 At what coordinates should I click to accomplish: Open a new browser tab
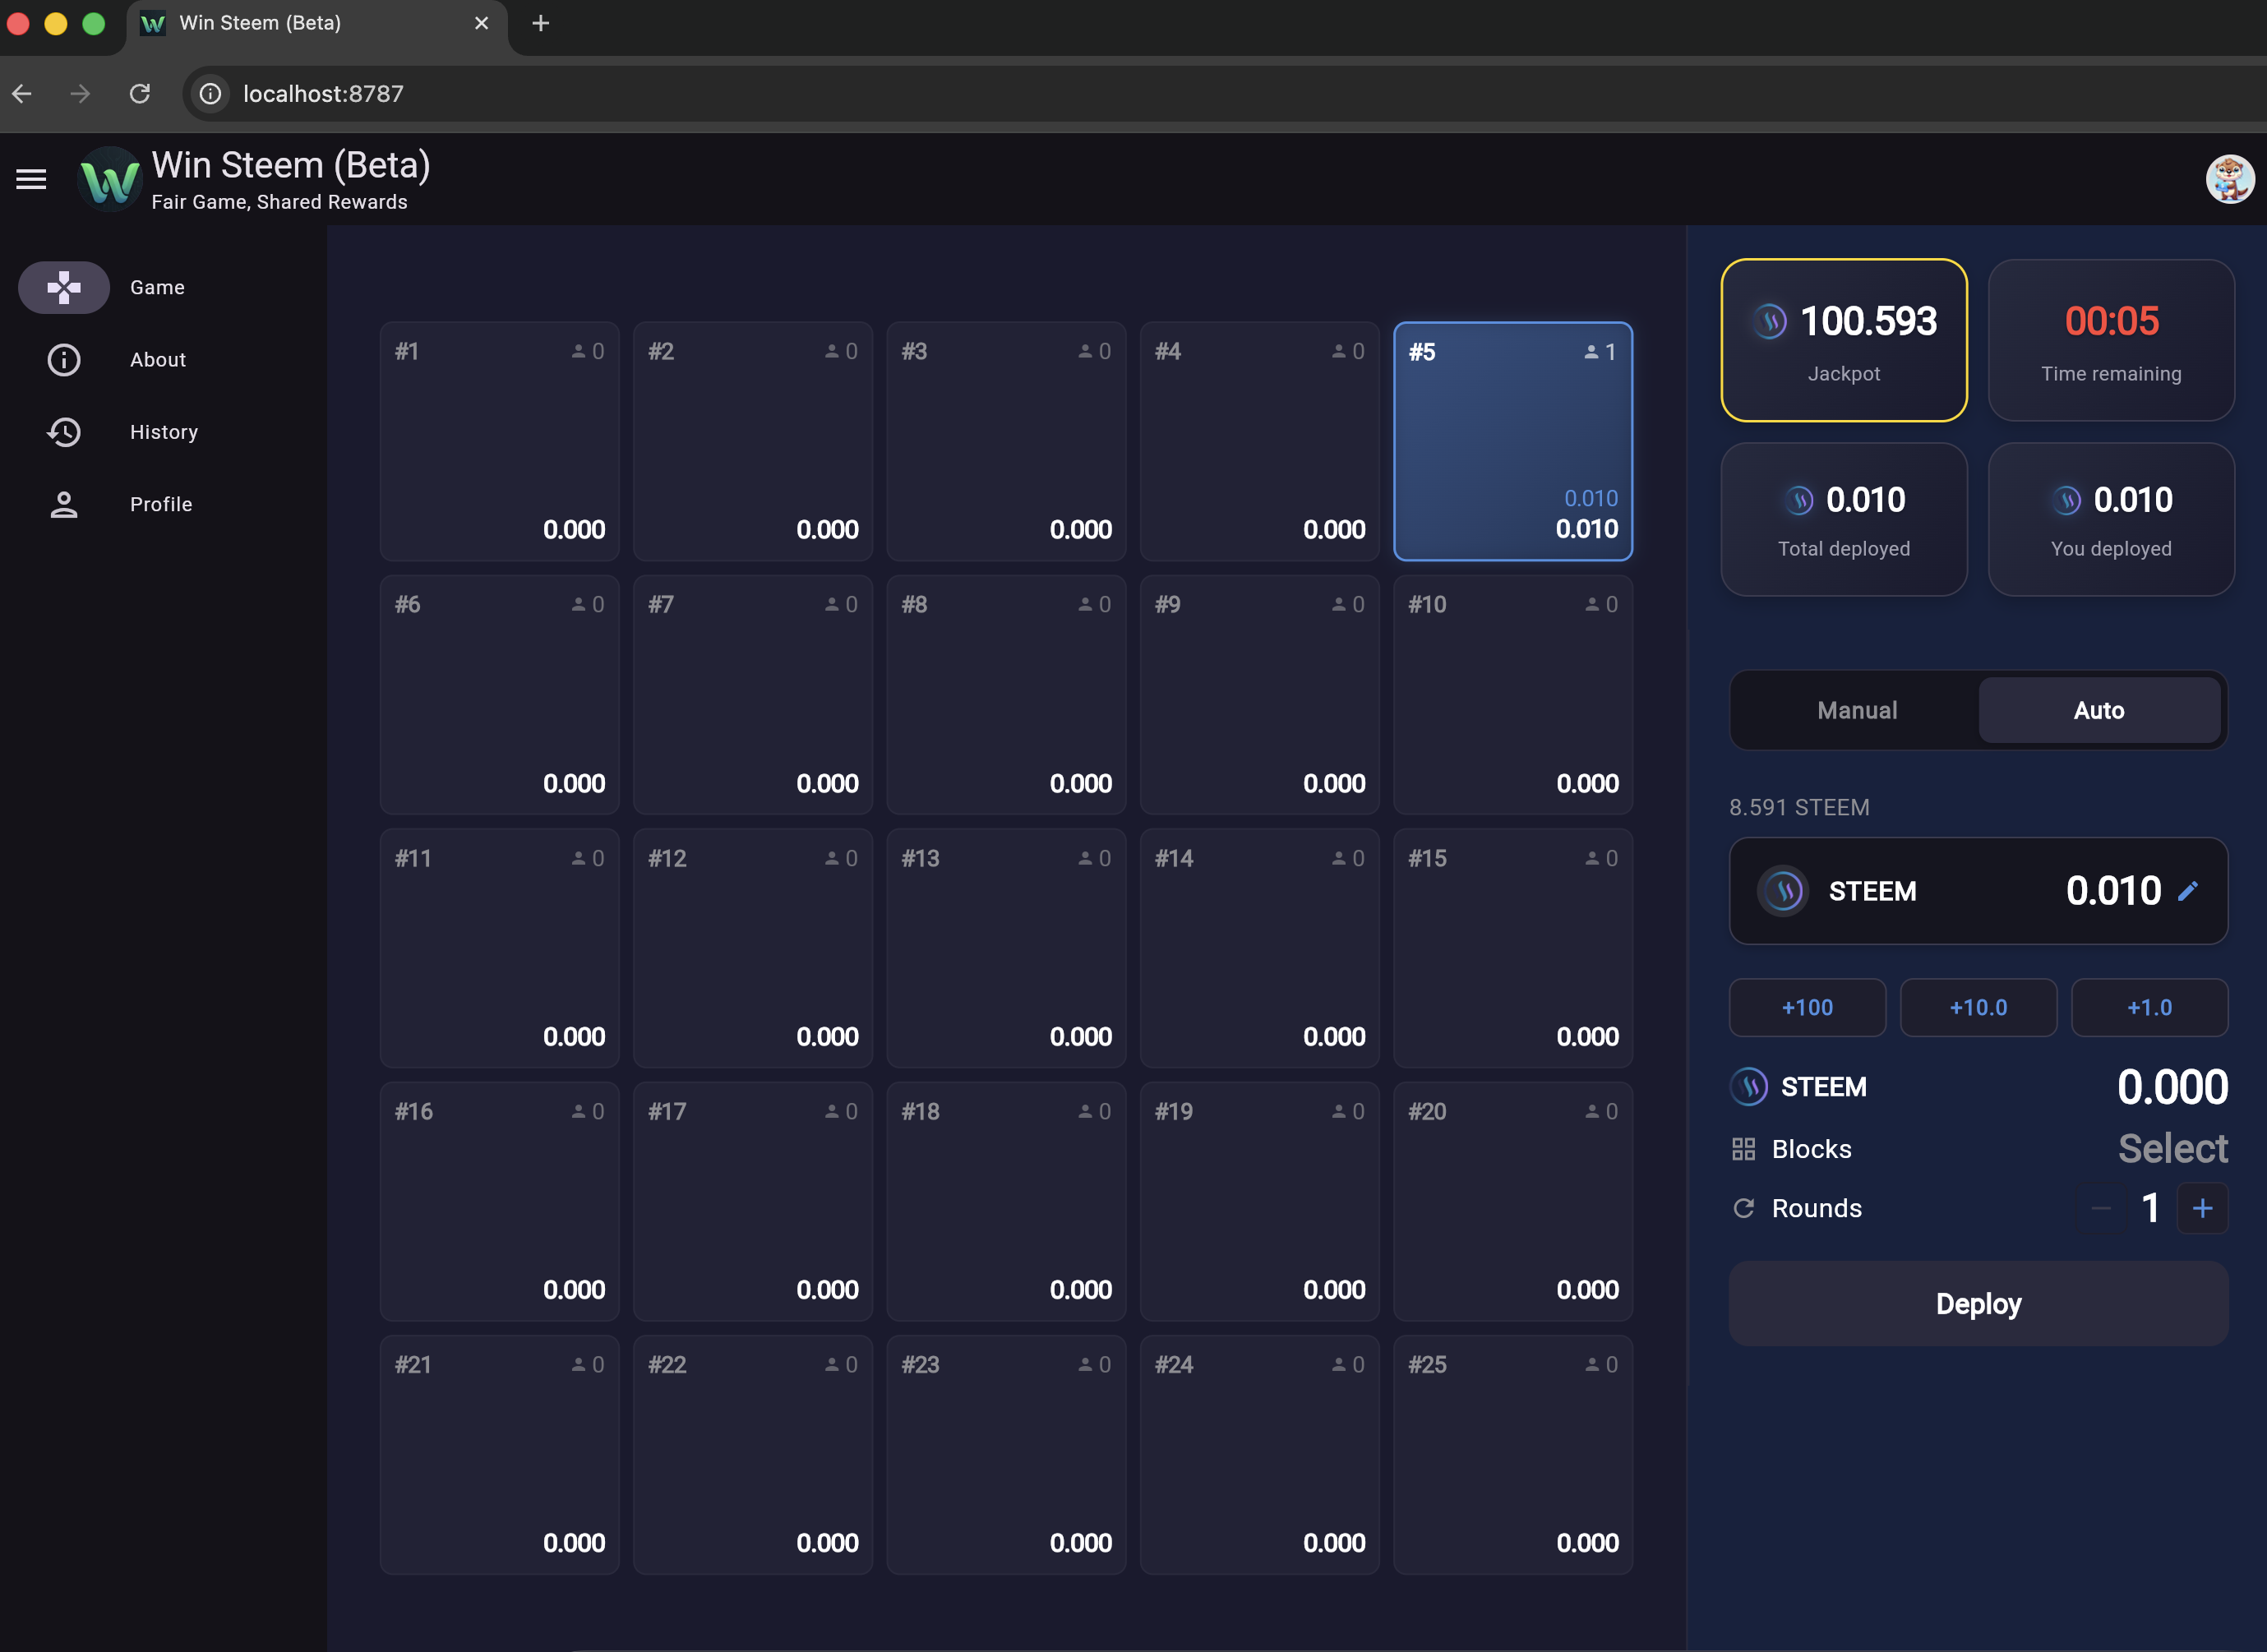point(541,23)
